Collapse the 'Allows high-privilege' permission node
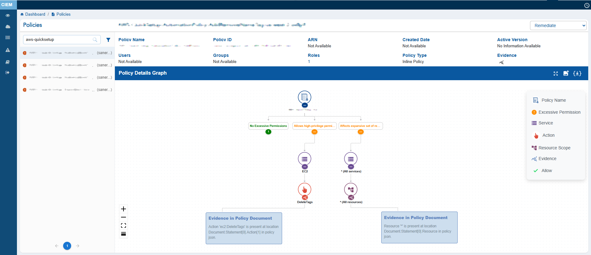 [x=314, y=132]
